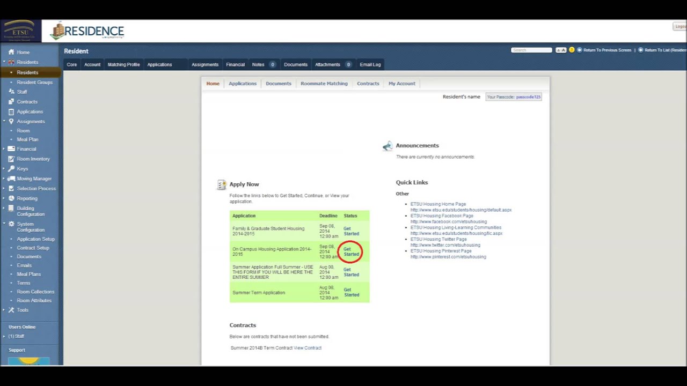Expand the Keys sidebar group arrow
687x386 pixels.
(x=4, y=168)
